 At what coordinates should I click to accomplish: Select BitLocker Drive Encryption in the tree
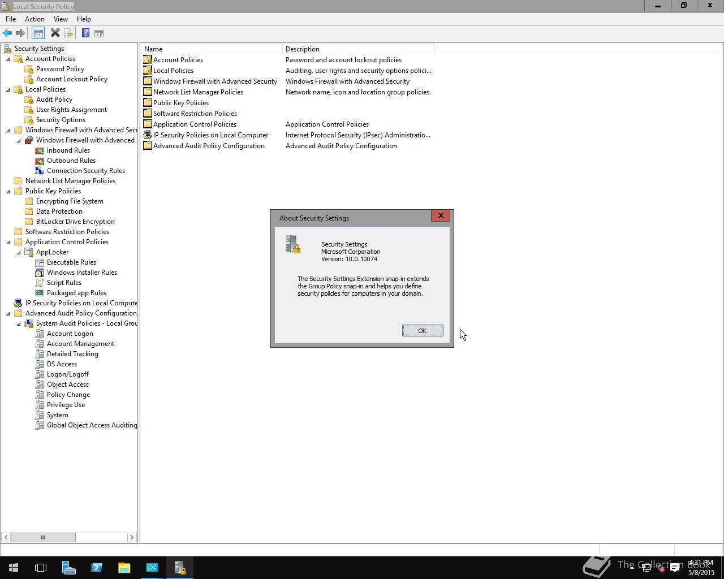pos(75,222)
